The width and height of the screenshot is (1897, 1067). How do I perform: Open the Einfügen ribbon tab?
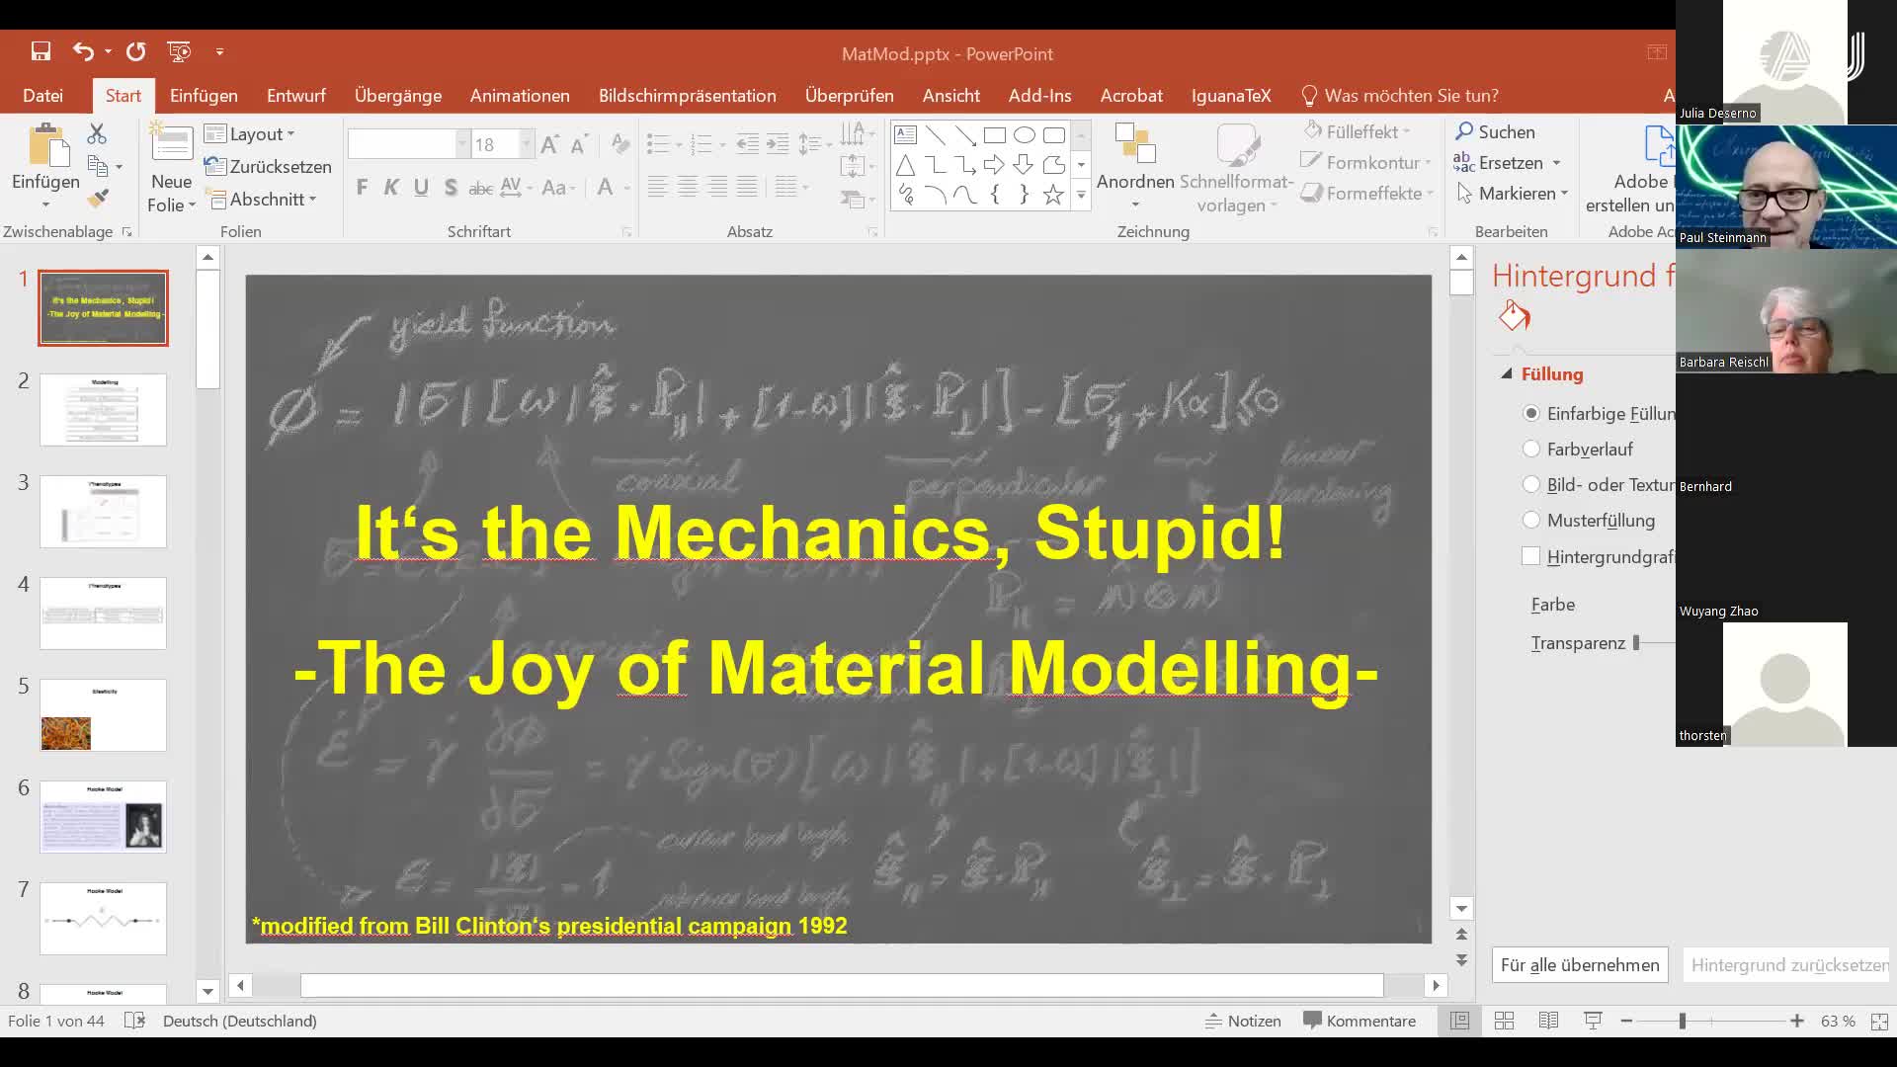(x=204, y=95)
